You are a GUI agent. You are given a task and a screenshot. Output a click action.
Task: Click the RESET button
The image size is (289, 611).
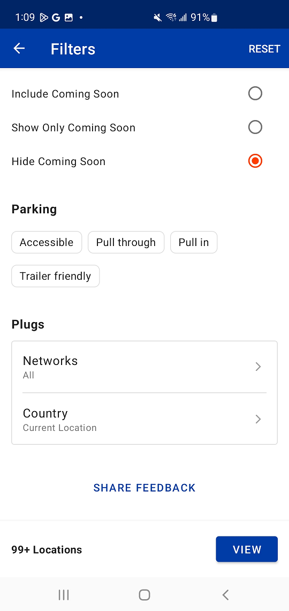[x=264, y=49]
